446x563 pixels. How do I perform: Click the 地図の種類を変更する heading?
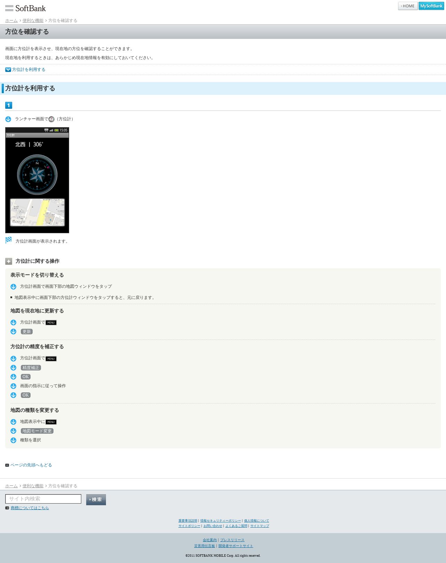pos(35,410)
